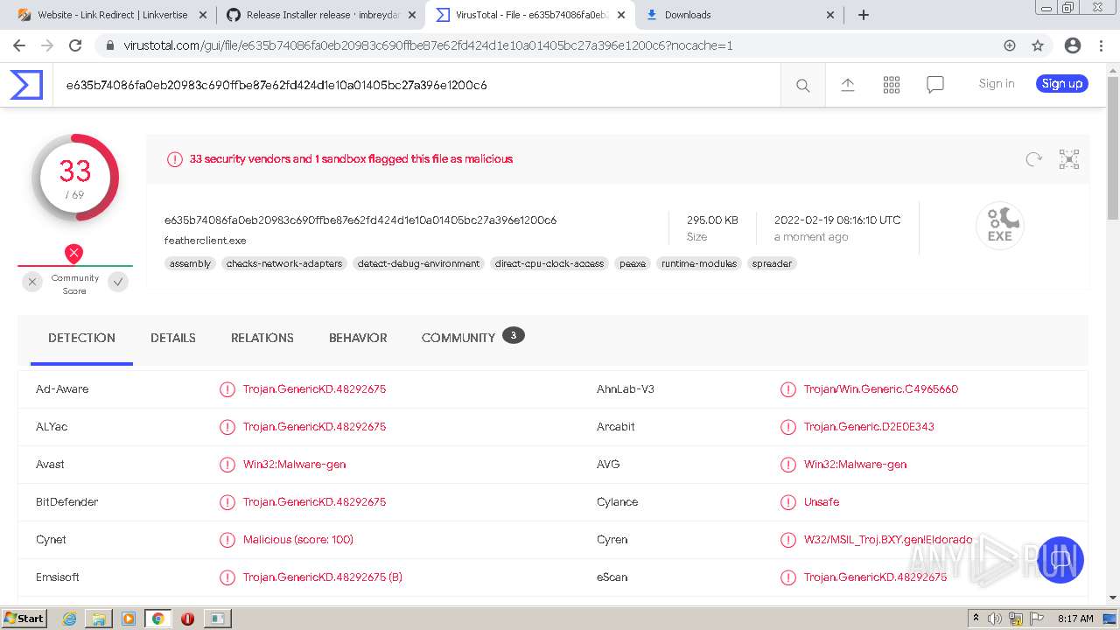Viewport: 1120px width, 630px height.
Task: Click the zoom indicator icon in address bar
Action: [x=1010, y=45]
